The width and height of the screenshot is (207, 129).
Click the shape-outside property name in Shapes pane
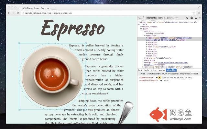[147, 78]
